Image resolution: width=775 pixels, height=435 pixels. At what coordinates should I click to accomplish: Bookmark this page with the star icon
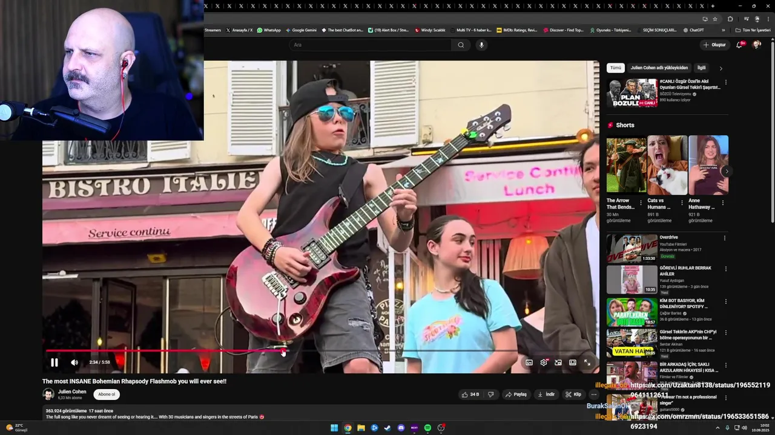click(x=715, y=19)
